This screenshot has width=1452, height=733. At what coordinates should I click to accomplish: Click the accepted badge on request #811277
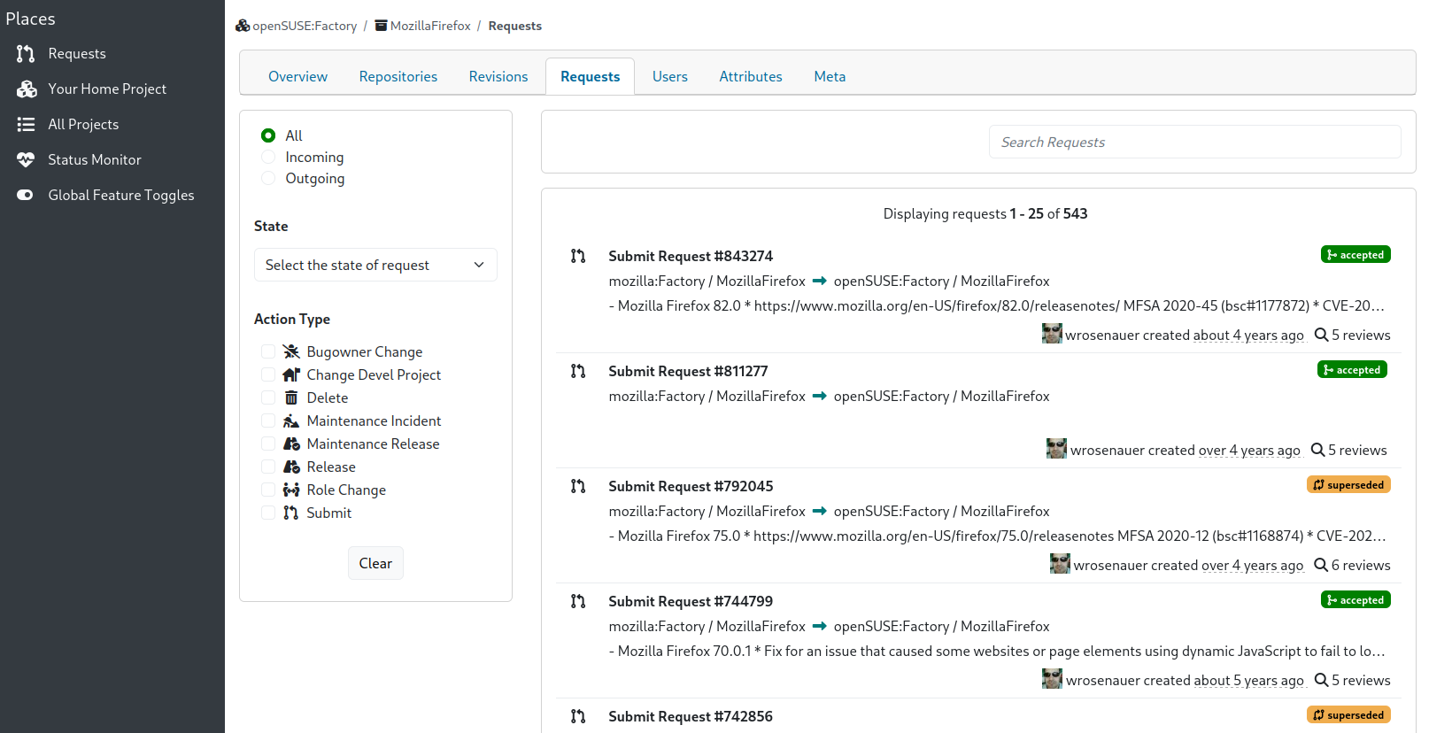pyautogui.click(x=1352, y=370)
